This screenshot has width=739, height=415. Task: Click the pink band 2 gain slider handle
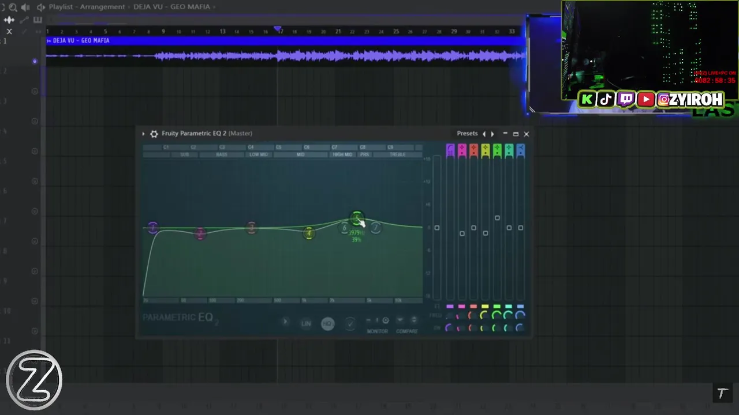[462, 233]
